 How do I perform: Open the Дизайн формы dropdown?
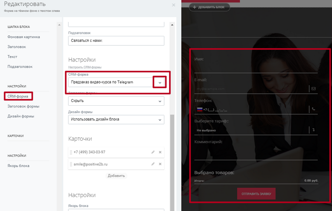(x=116, y=120)
